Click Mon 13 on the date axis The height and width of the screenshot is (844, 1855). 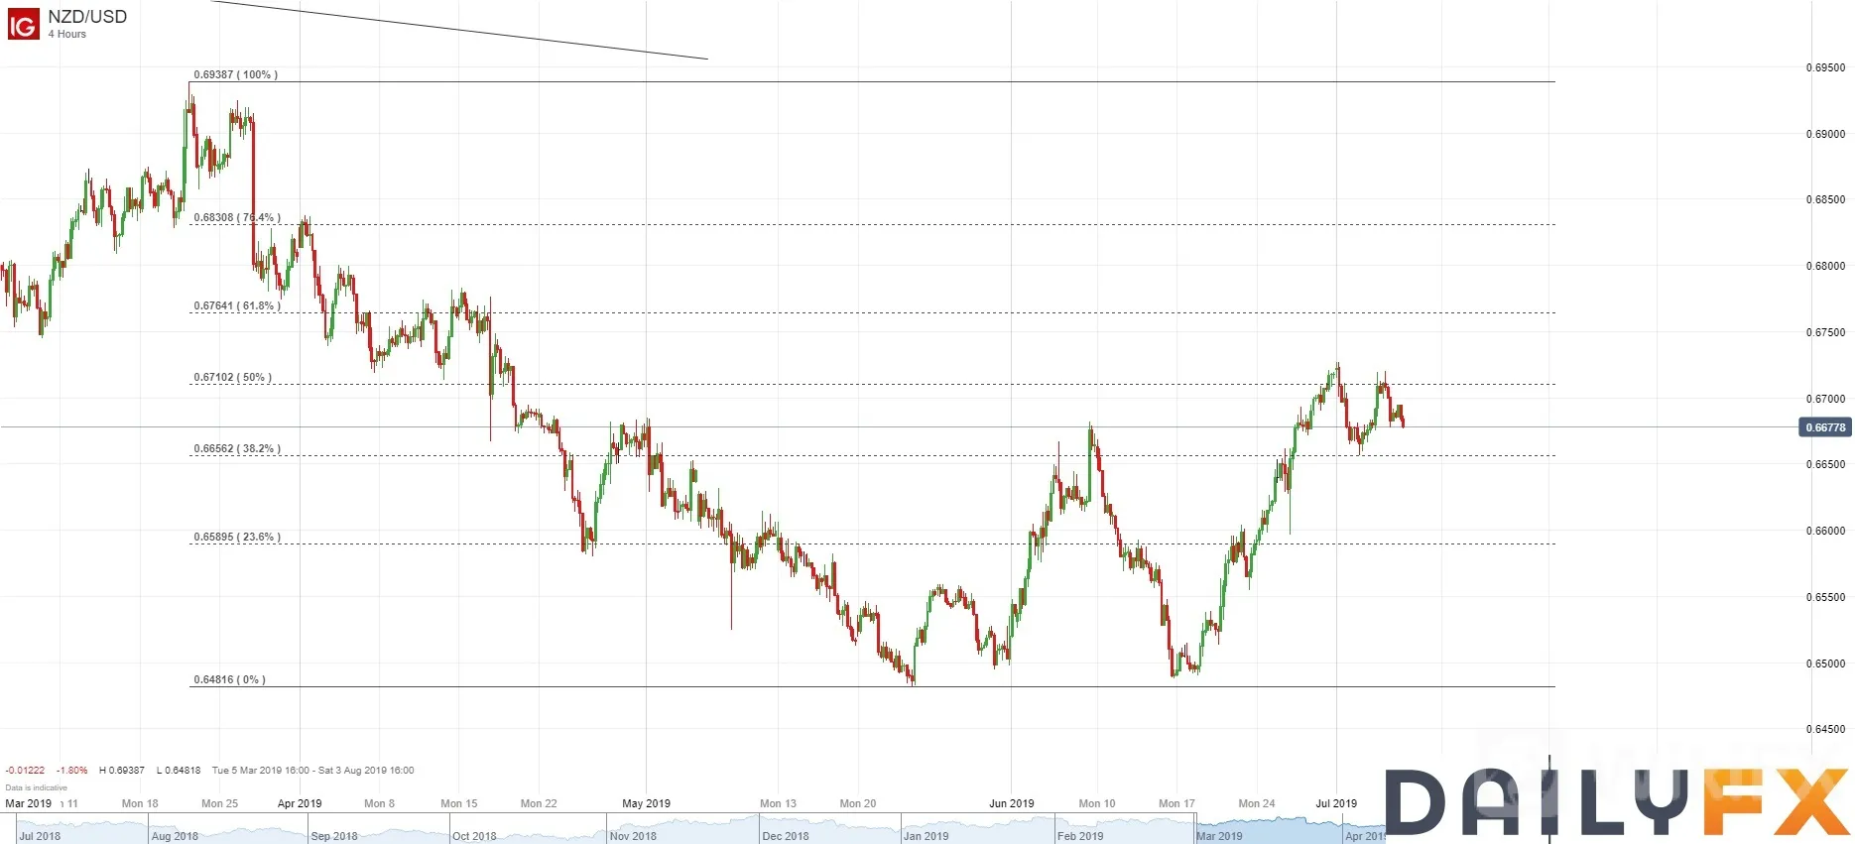click(778, 803)
